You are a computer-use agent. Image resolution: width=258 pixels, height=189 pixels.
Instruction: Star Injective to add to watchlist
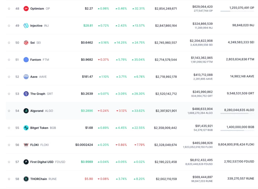9,25
